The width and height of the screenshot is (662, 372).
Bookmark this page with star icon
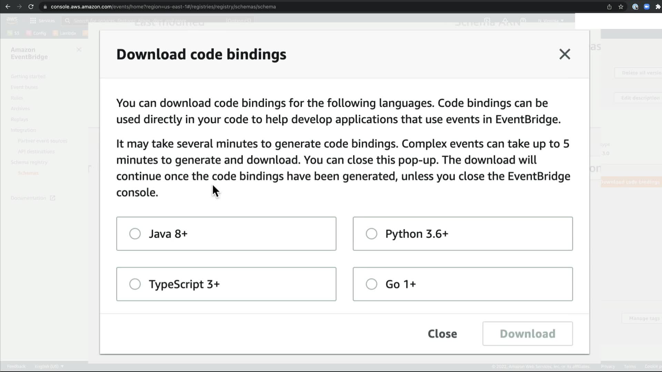tap(621, 7)
